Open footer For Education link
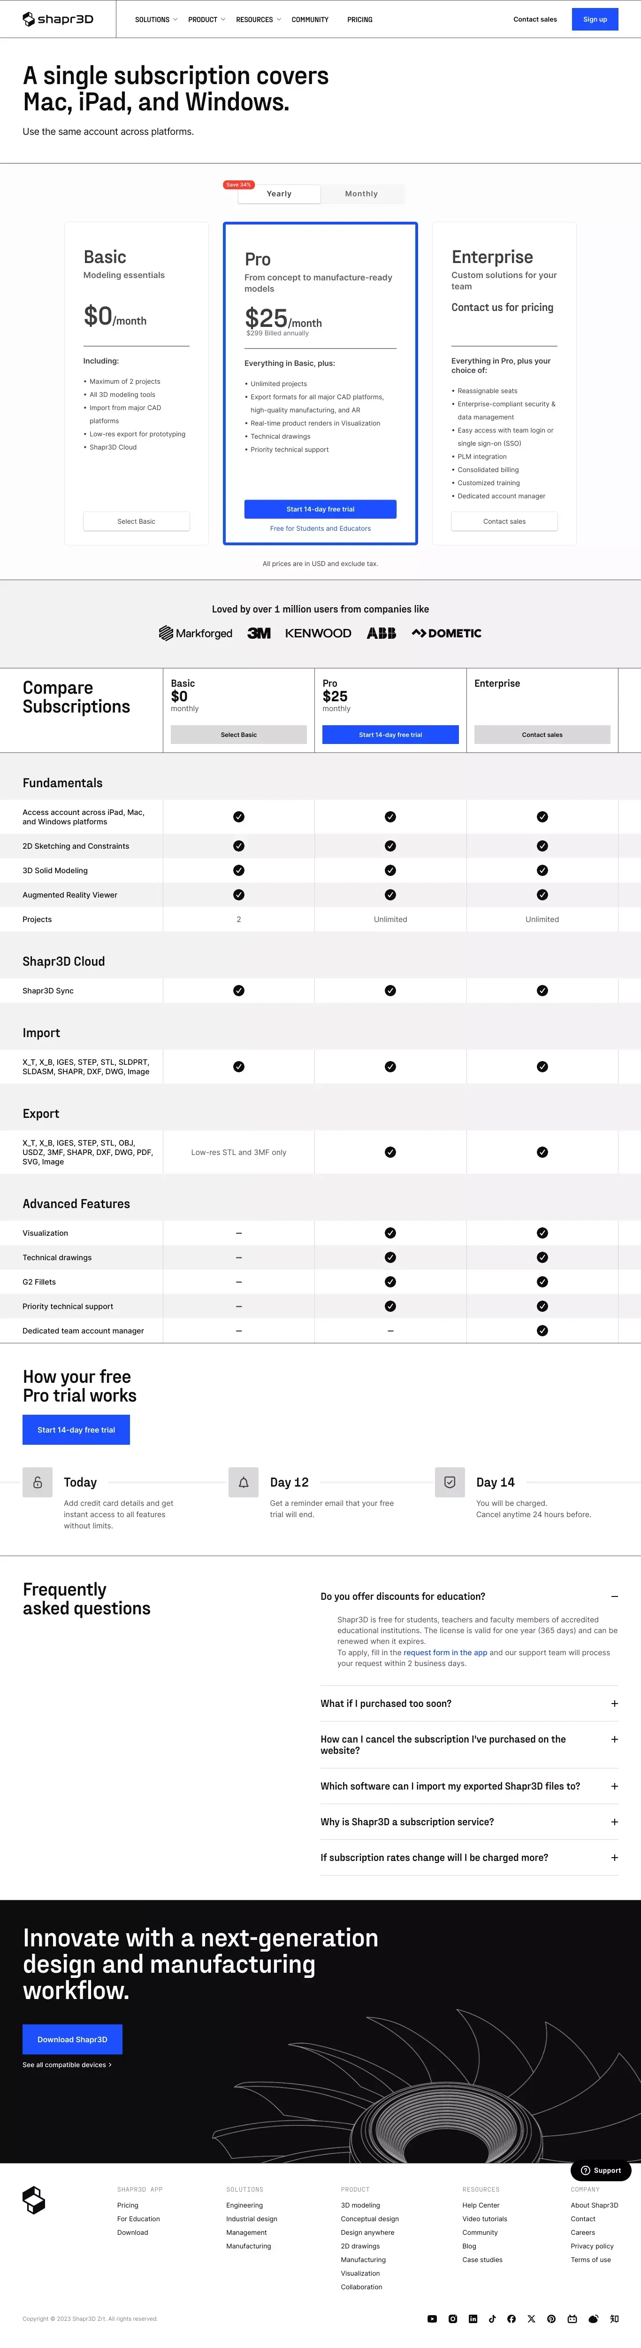 138,2218
